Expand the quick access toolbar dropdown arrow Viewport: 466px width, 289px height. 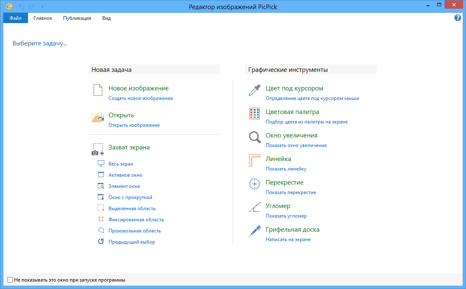tap(42, 7)
